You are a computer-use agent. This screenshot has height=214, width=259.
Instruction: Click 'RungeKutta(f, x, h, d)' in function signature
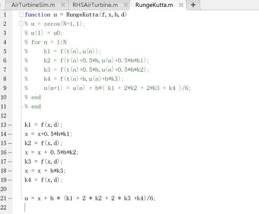tap(96, 15)
